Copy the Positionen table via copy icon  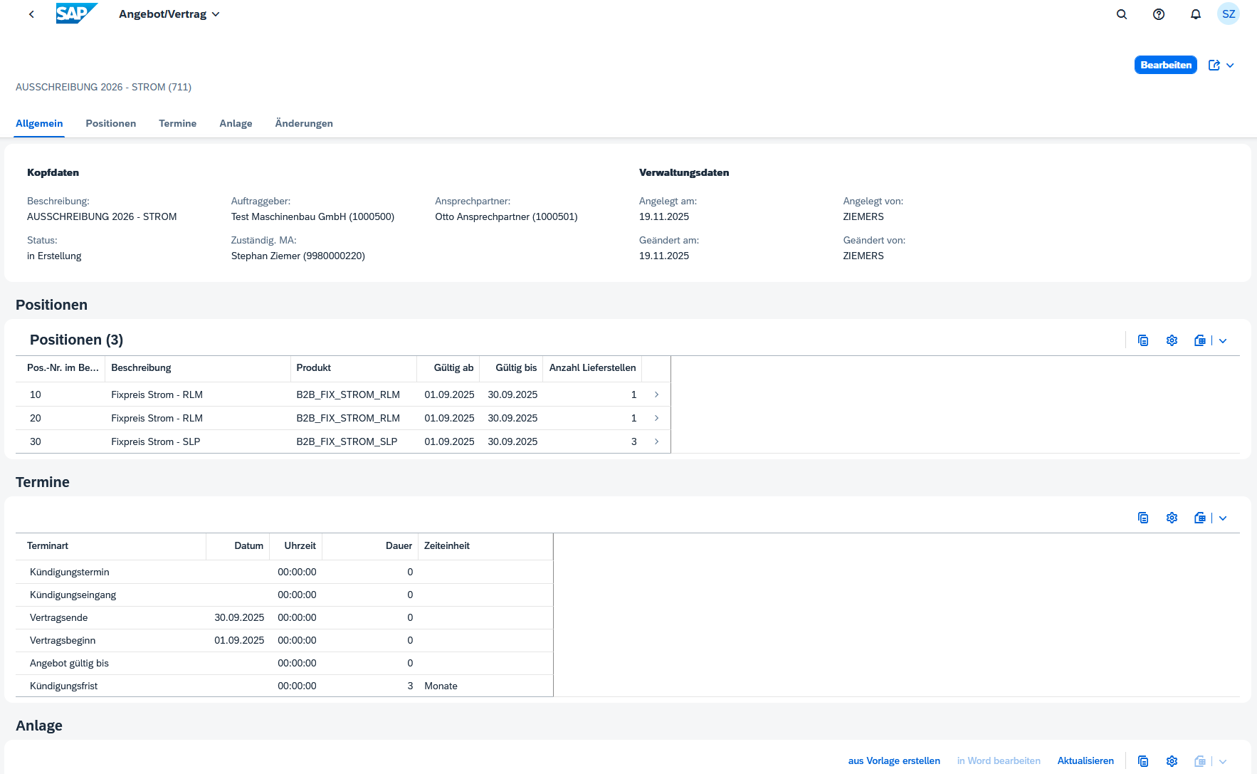(1143, 340)
